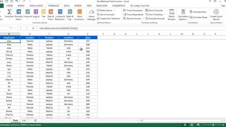This screenshot has height=127, width=226.
Task: Expand Use in Formula dropdown
Action: tap(115, 14)
